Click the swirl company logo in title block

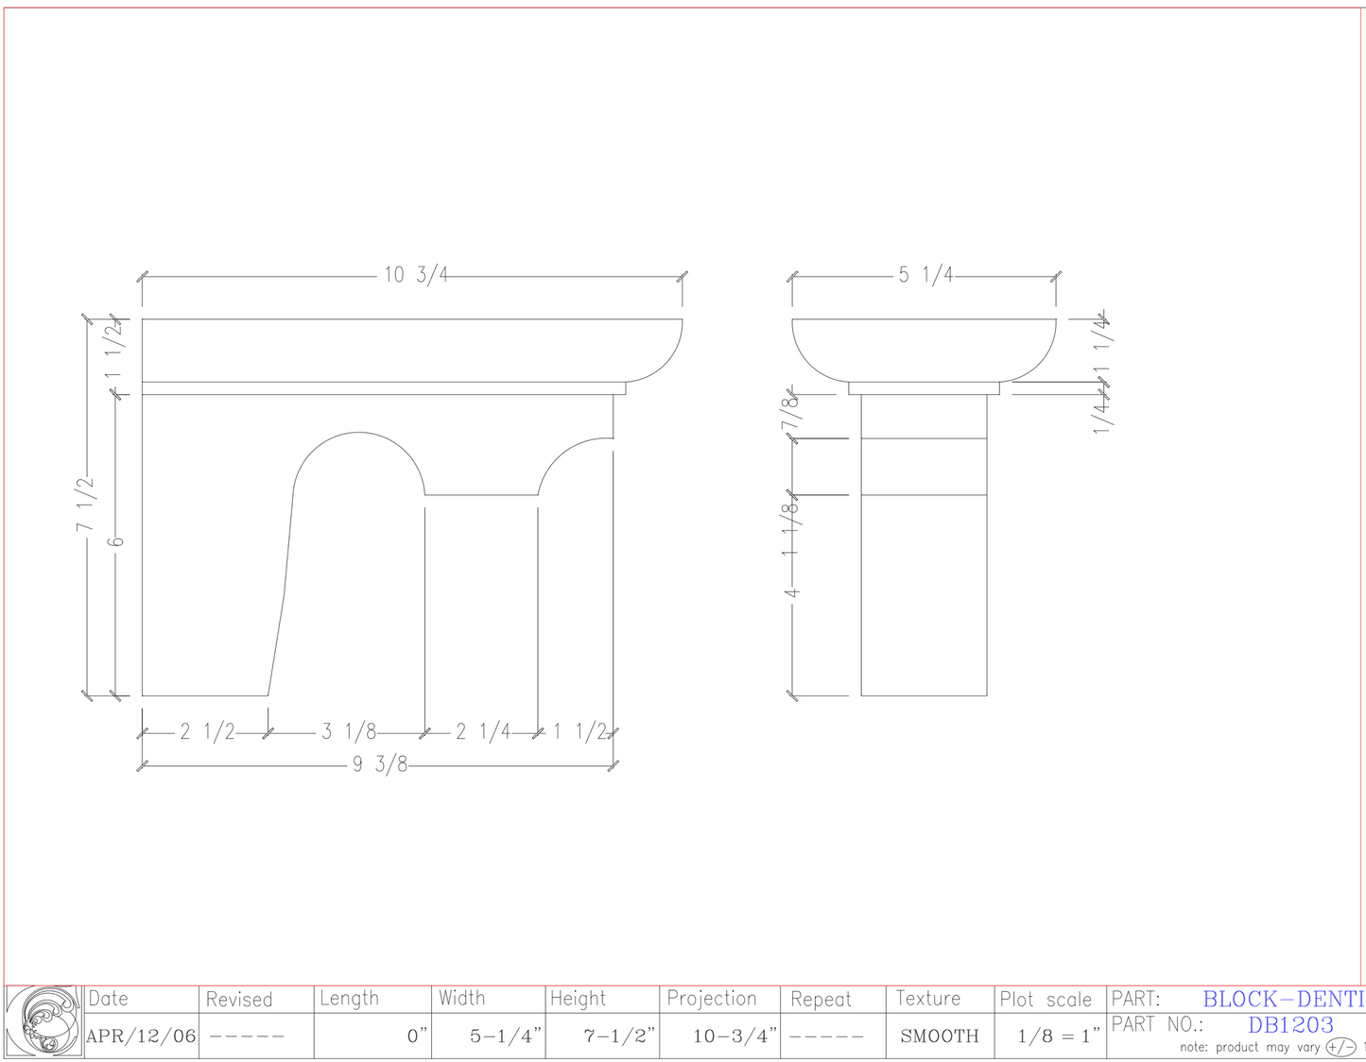pyautogui.click(x=43, y=1021)
